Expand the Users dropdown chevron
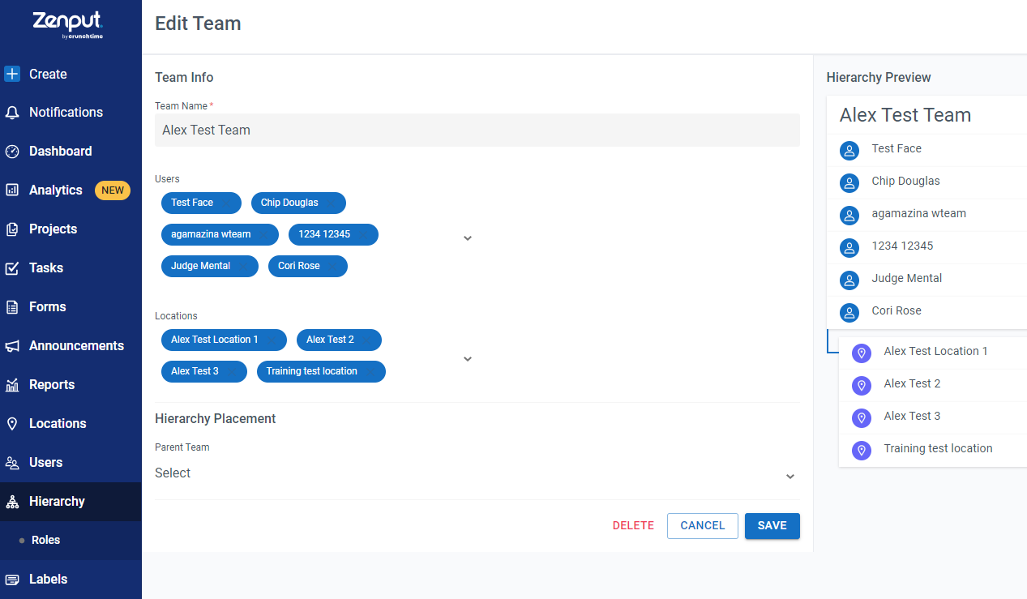 click(468, 238)
